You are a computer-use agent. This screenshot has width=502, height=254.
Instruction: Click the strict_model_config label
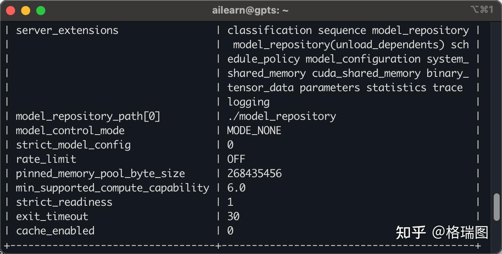pyautogui.click(x=73, y=145)
